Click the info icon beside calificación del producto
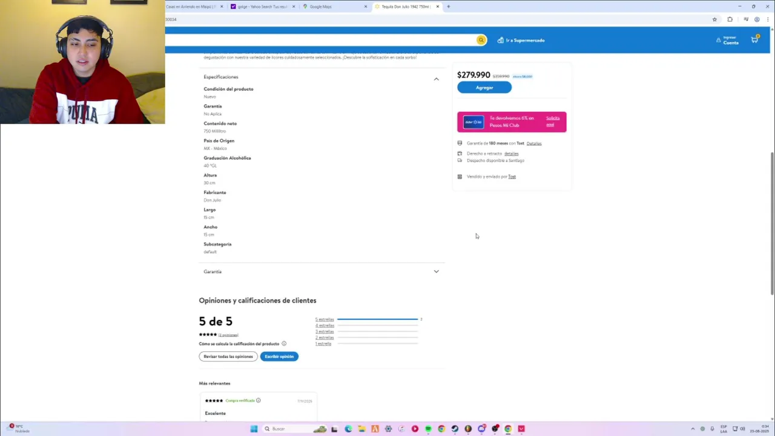Image resolution: width=775 pixels, height=436 pixels. [x=284, y=344]
